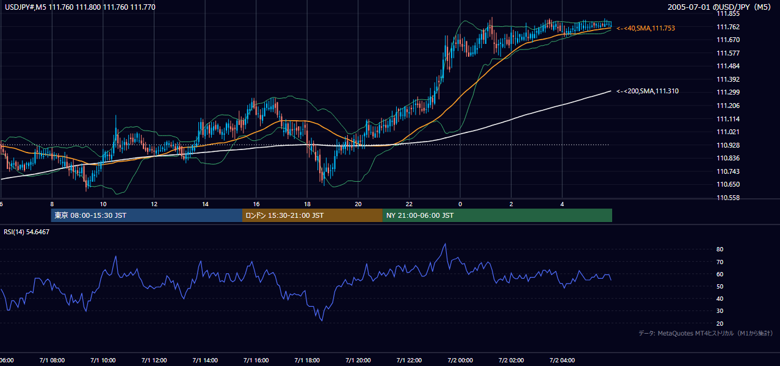This screenshot has width=780, height=366.
Task: Click the '7/1 20:00' date axis label
Action: coord(358,361)
